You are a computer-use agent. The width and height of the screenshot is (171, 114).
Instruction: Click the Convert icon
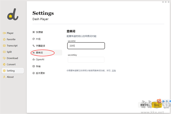tap(4, 65)
